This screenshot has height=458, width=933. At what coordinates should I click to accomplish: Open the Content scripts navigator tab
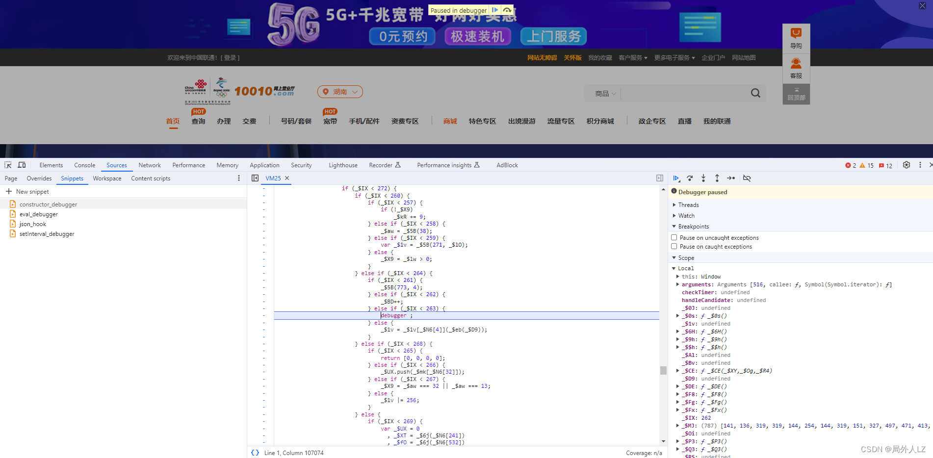(x=151, y=178)
